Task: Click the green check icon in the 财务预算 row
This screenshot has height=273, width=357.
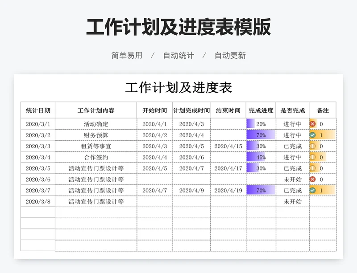Action: pos(313,135)
